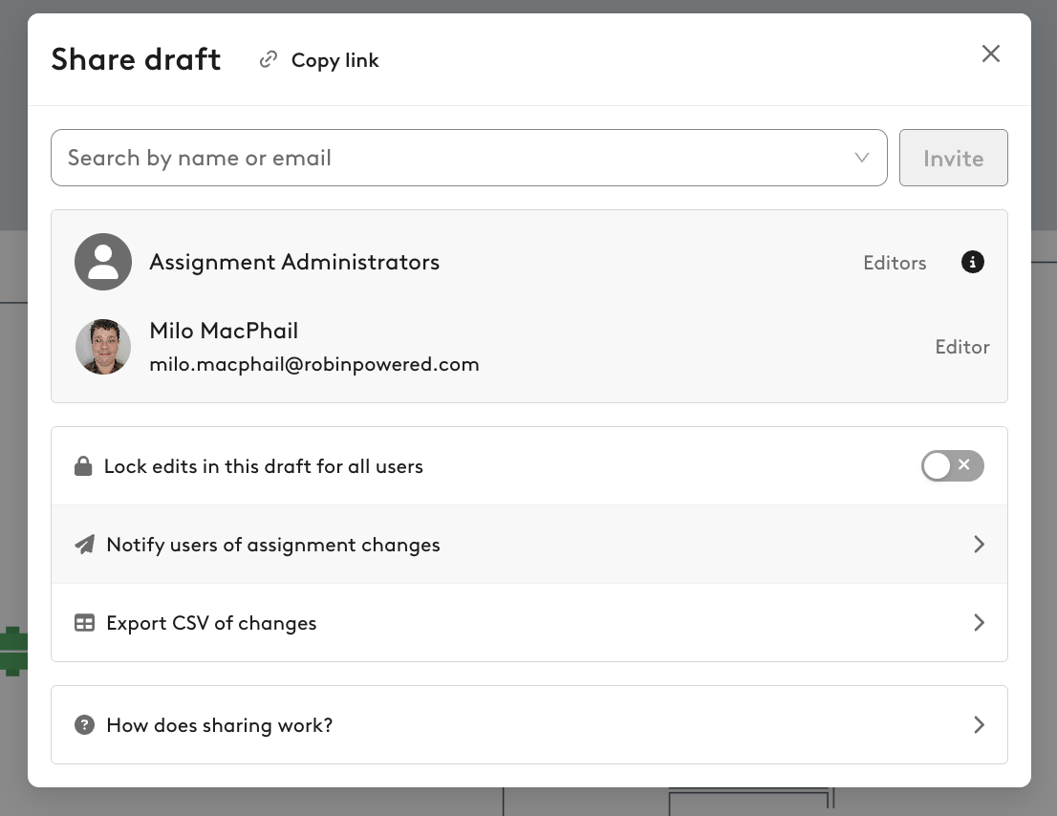Click Milo MacPhail's profile photo
The image size is (1057, 816).
pos(103,347)
